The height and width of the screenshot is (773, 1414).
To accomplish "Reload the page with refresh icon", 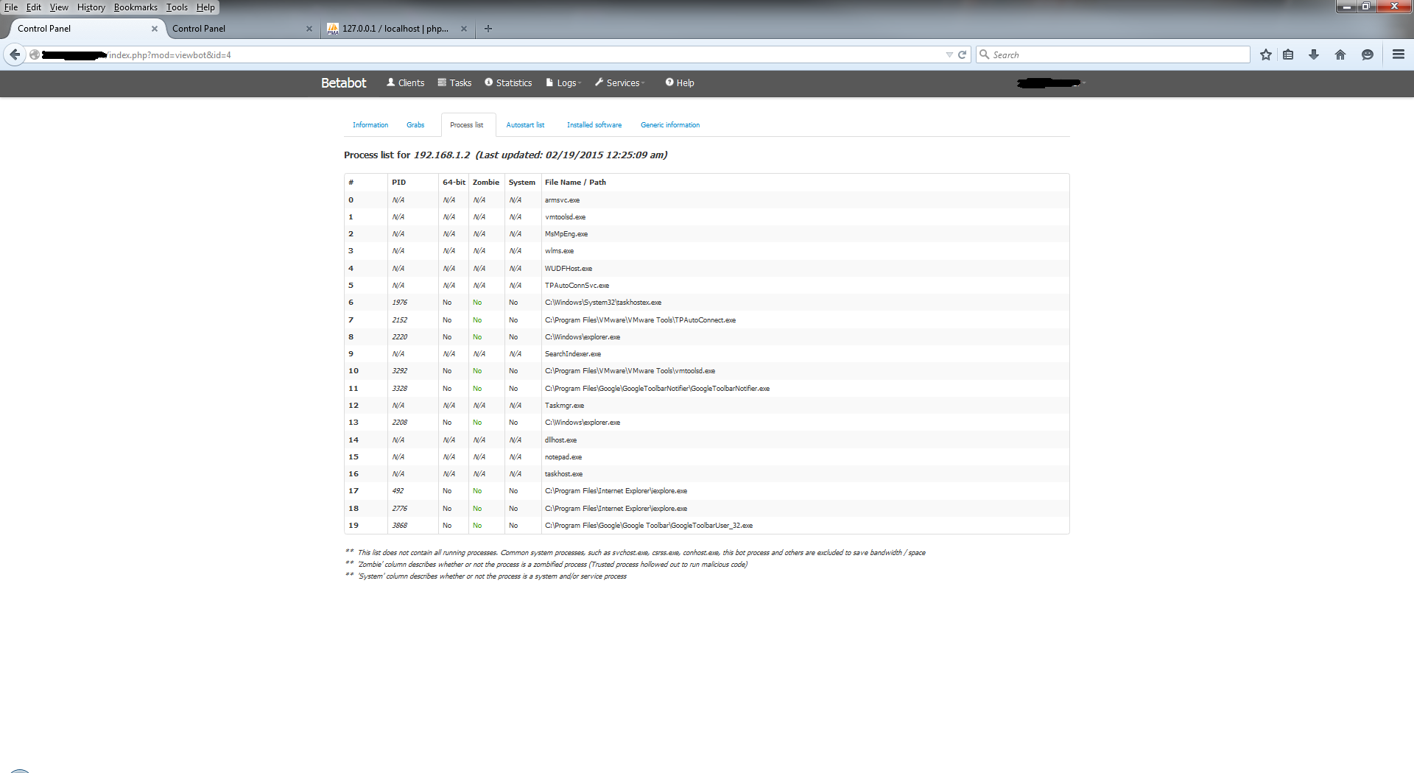I will (962, 54).
